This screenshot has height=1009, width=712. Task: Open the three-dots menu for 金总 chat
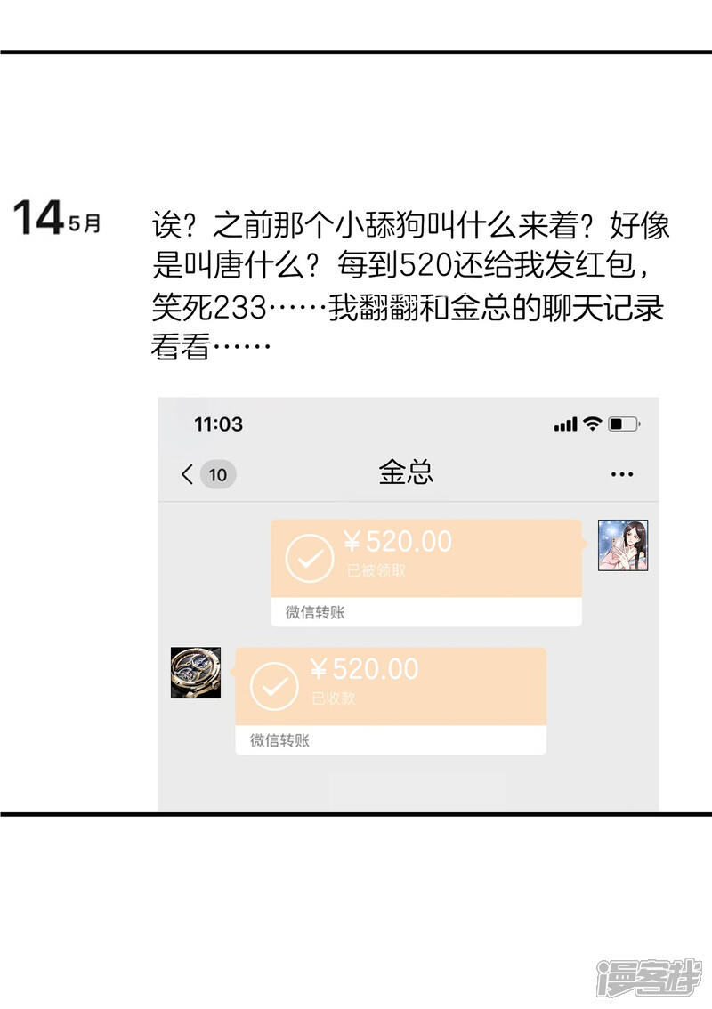point(622,475)
